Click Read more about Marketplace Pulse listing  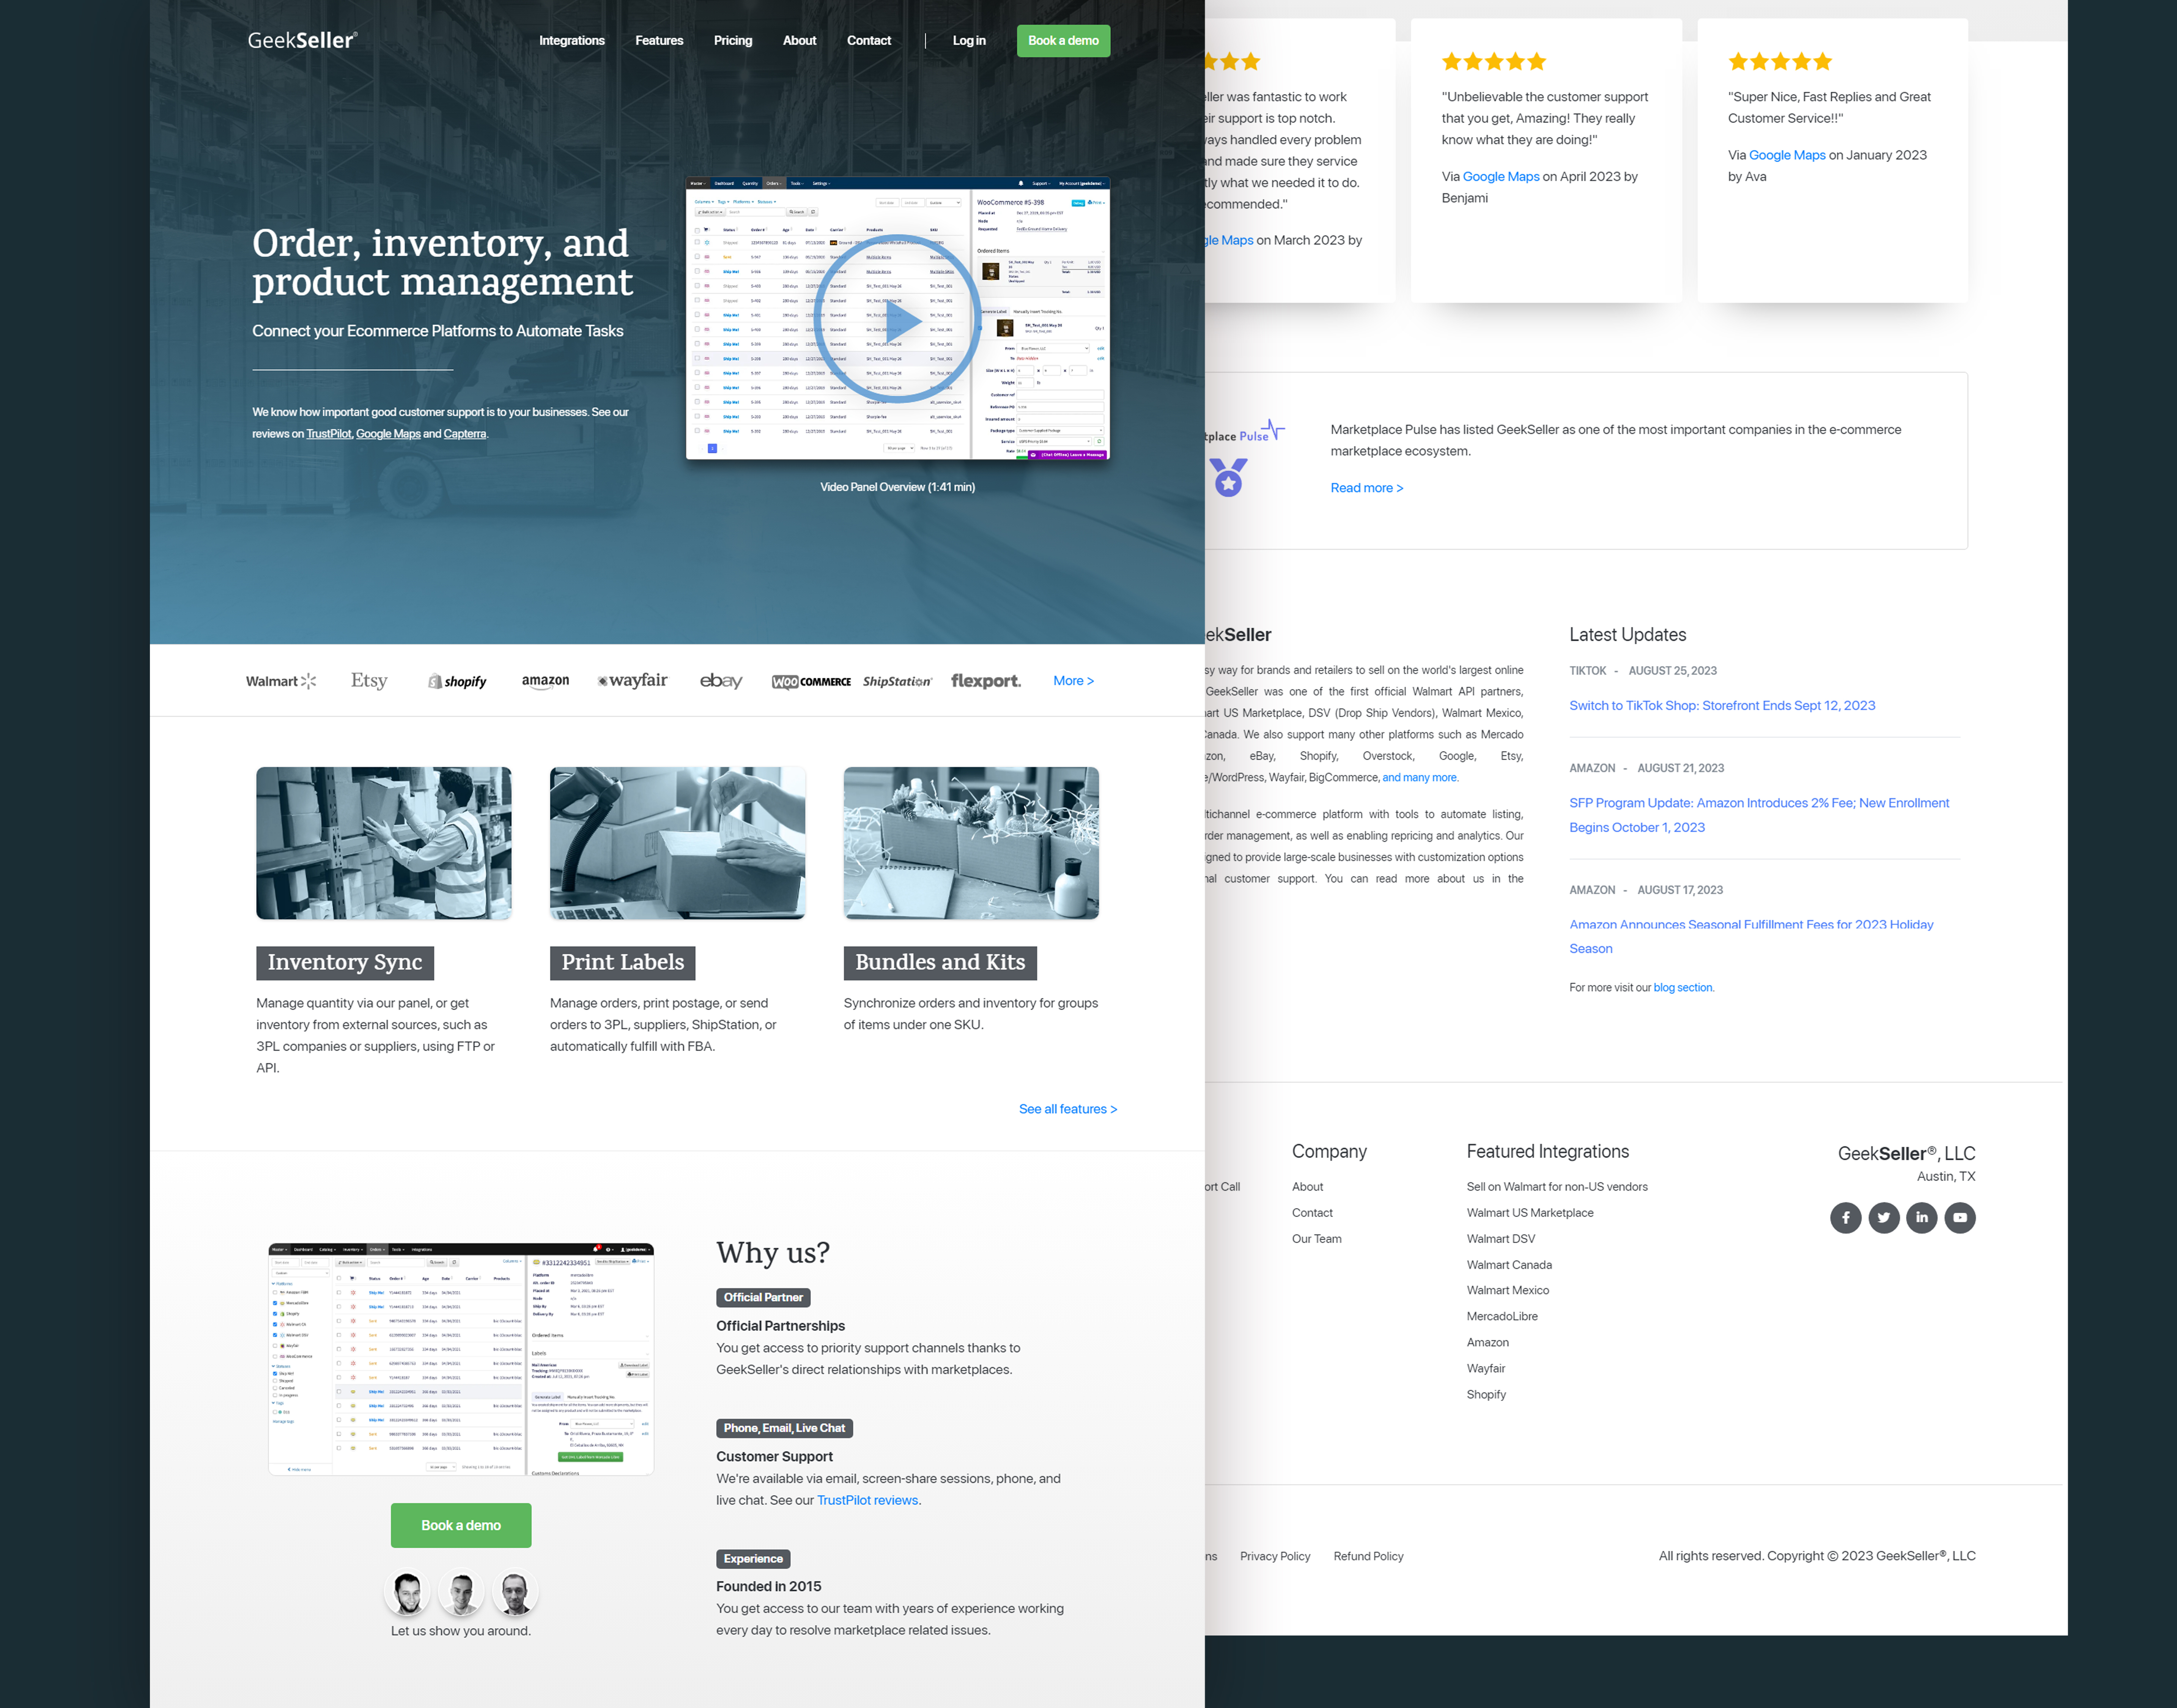1366,488
